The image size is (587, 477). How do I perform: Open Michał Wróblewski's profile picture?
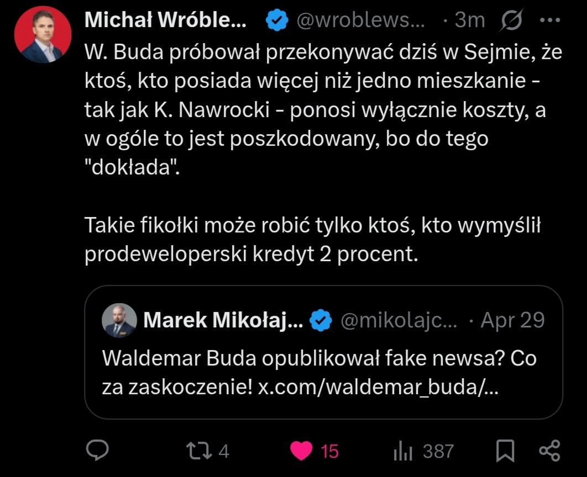[x=43, y=34]
